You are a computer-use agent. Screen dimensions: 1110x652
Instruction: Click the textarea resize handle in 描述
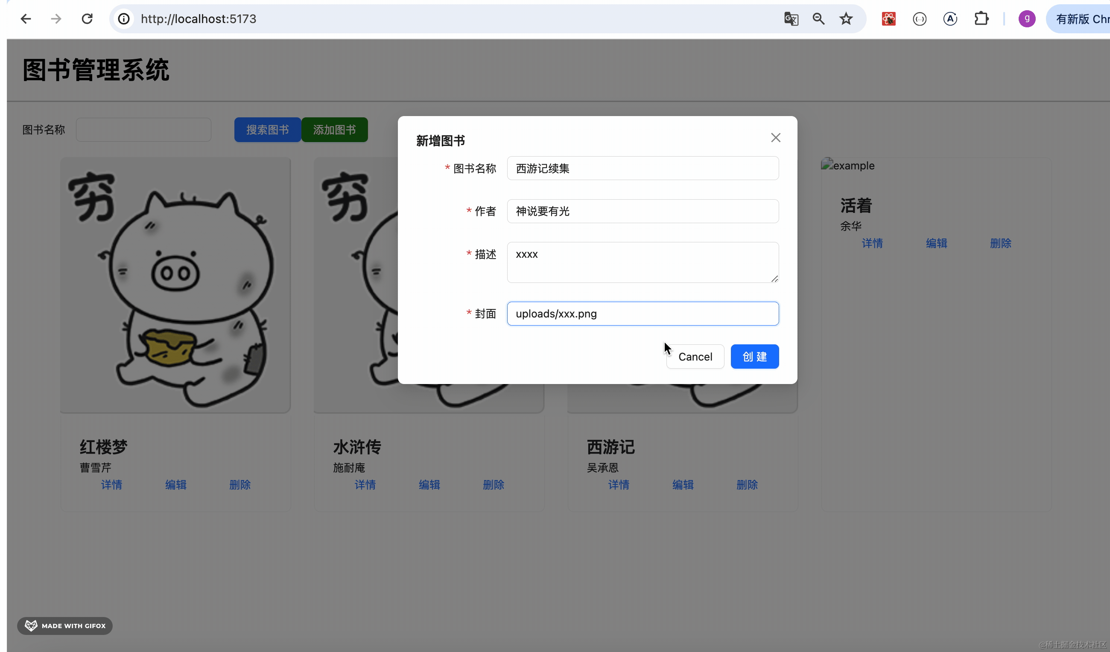[x=774, y=279]
